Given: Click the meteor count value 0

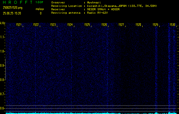Looking at the screenshot, I should pos(41,13).
